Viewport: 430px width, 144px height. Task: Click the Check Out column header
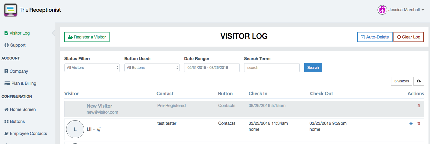(x=322, y=93)
